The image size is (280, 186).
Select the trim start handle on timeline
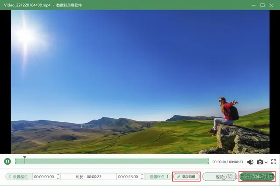pos(16,162)
